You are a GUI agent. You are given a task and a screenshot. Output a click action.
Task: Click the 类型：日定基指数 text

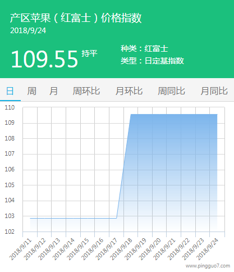coord(152,61)
